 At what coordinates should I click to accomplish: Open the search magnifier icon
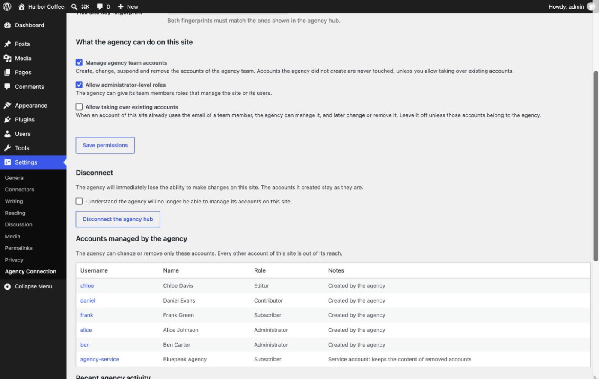click(74, 6)
